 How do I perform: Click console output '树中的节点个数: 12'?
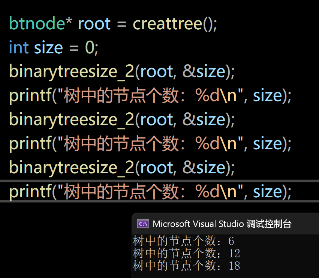tap(186, 253)
